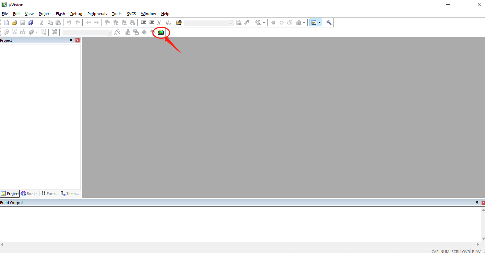Click the Save All icon
Image resolution: width=485 pixels, height=253 pixels.
click(31, 23)
